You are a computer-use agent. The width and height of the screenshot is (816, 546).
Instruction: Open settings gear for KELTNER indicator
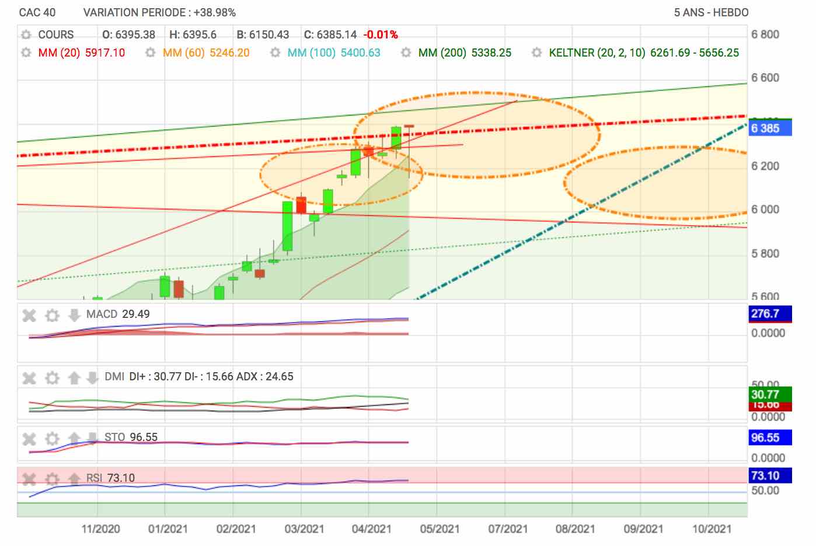[x=537, y=53]
